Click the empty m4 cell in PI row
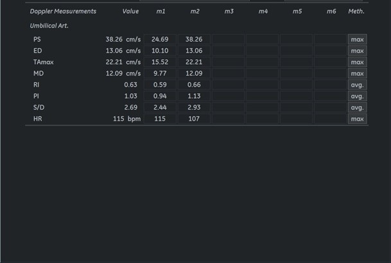The width and height of the screenshot is (391, 263). click(x=263, y=96)
